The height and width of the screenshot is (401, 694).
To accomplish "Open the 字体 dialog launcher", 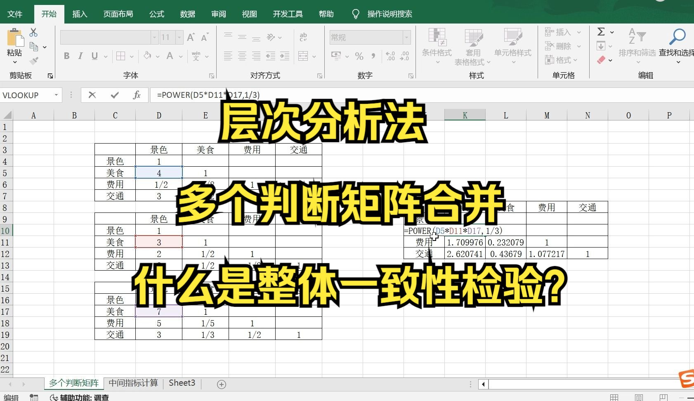I will click(x=212, y=76).
